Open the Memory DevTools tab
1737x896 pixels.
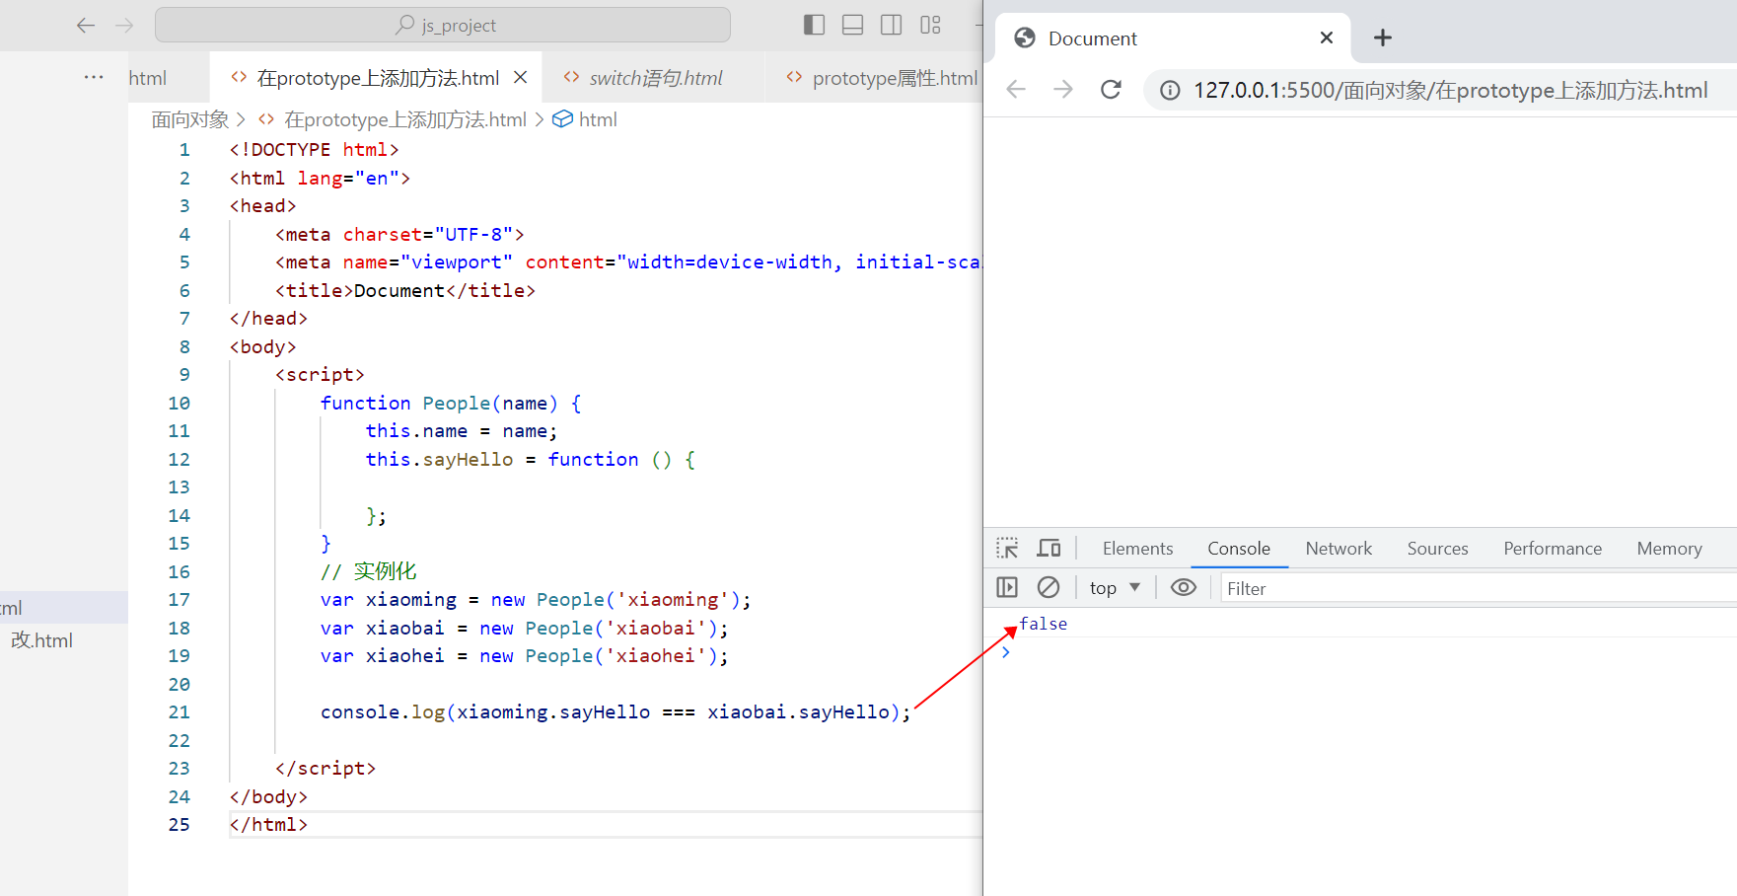point(1669,549)
